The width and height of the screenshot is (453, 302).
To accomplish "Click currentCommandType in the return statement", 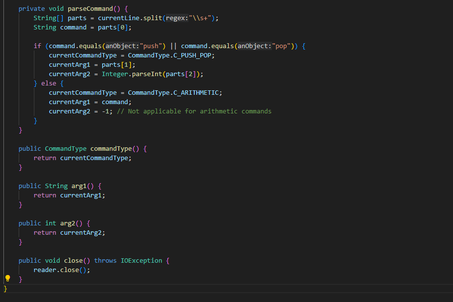I will pos(95,158).
